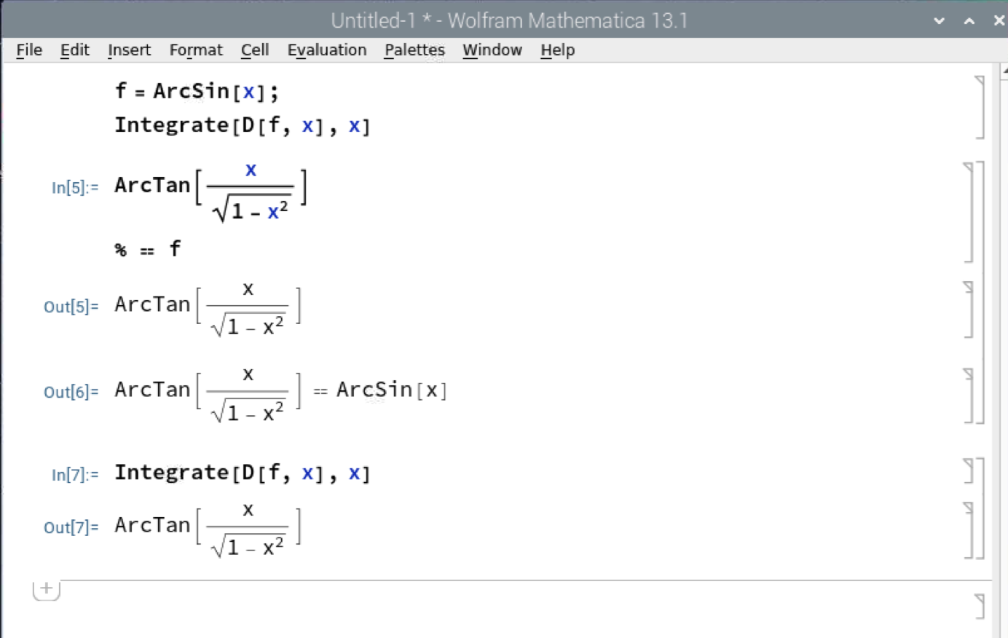Open the Evaluation menu
Screen dimensions: 1008x638
click(x=326, y=50)
